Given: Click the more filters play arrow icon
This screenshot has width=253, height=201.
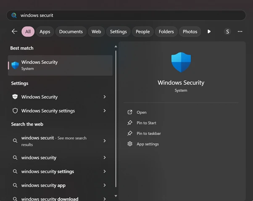Looking at the screenshot, I should pos(209,32).
